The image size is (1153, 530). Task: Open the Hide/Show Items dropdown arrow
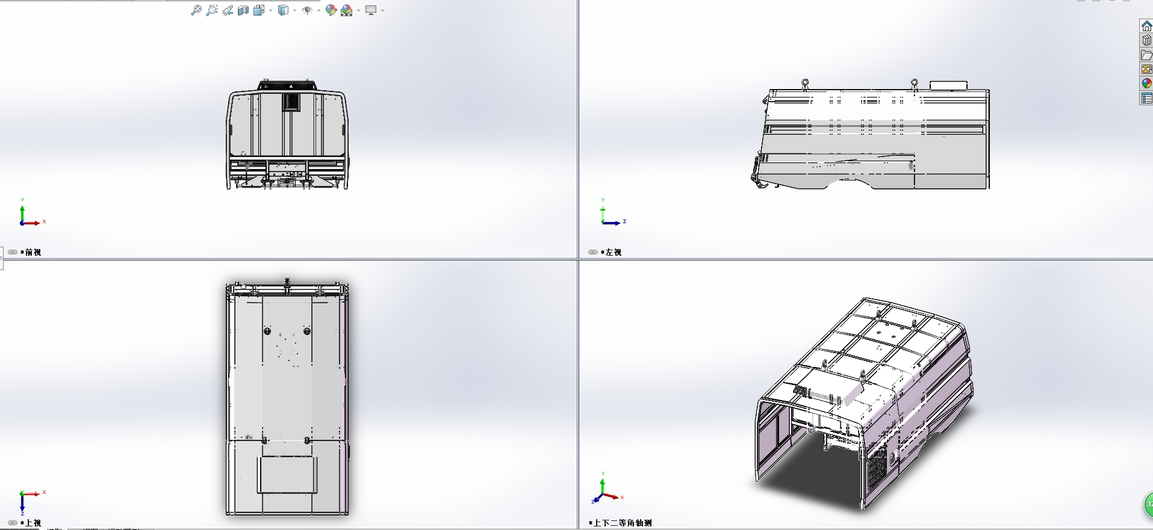pos(319,10)
